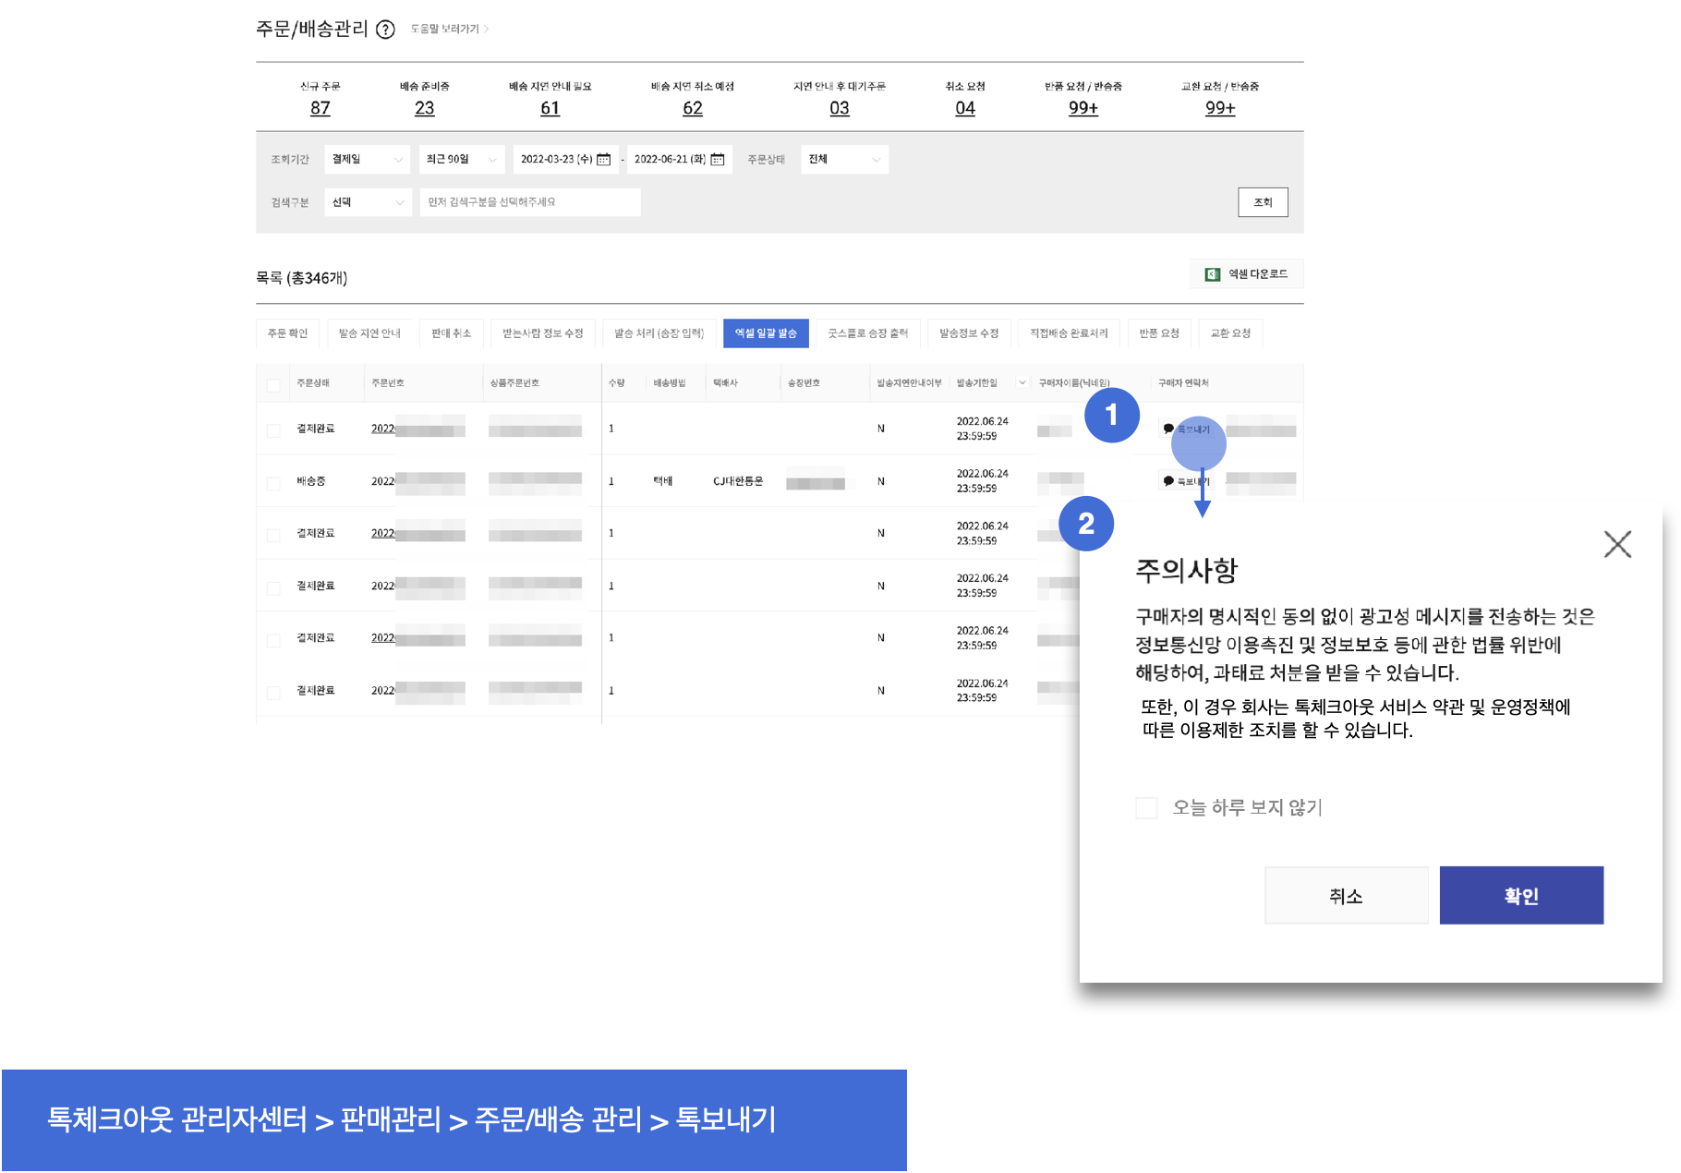1681x1173 pixels.
Task: Click the 확인 button in the dialog
Action: click(x=1520, y=896)
